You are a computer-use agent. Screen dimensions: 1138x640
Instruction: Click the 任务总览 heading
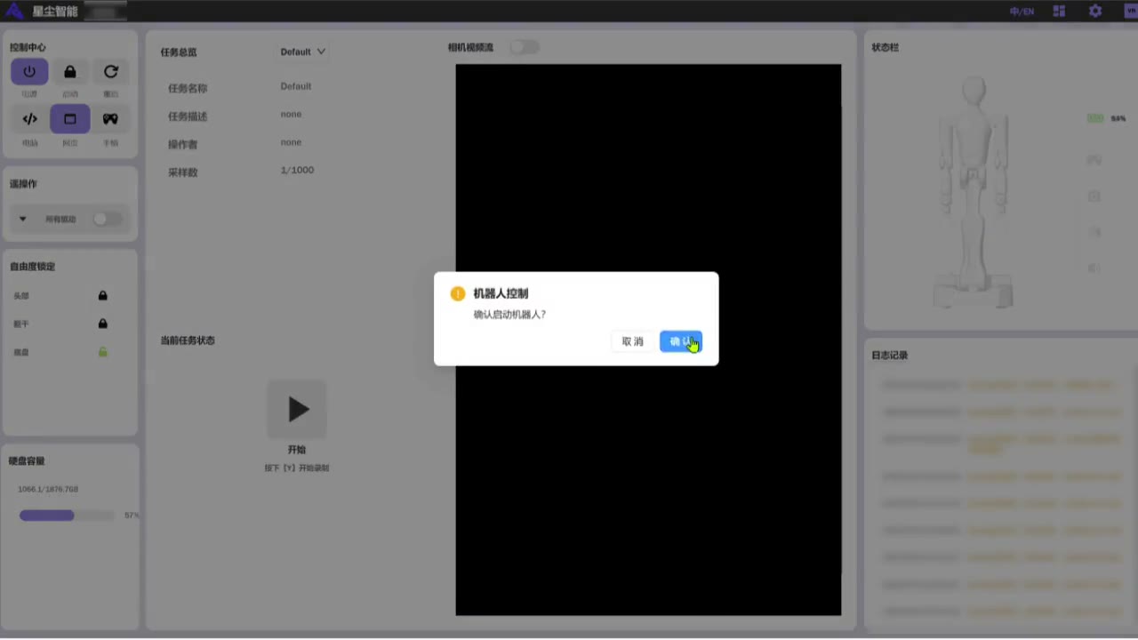pos(179,52)
